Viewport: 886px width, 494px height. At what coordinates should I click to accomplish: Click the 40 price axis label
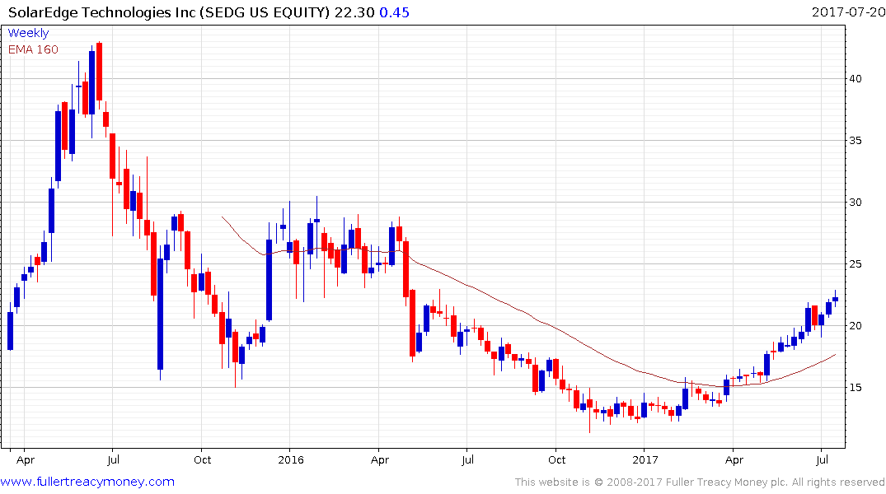(x=856, y=78)
